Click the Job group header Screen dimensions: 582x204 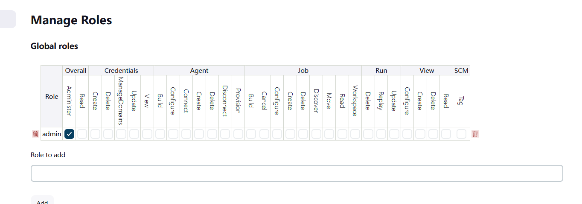pyautogui.click(x=303, y=71)
